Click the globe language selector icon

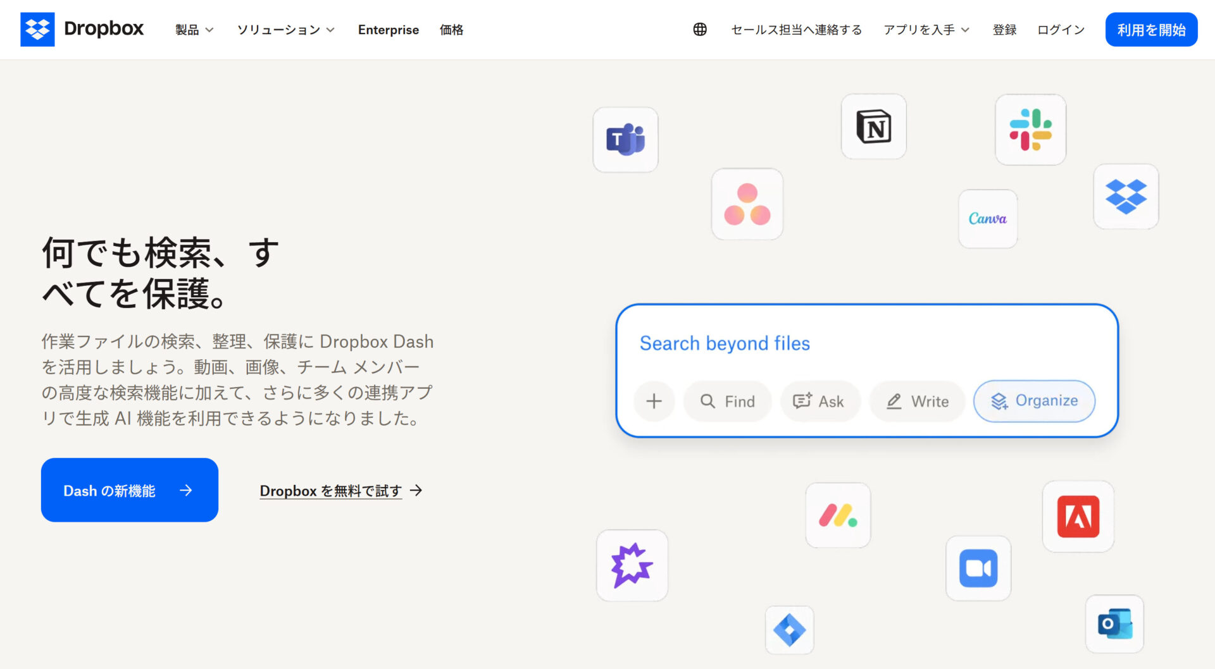pyautogui.click(x=699, y=29)
